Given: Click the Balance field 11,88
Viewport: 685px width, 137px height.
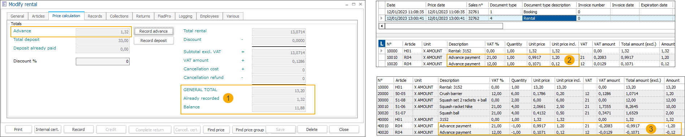Looking at the screenshot, I should point(279,108).
